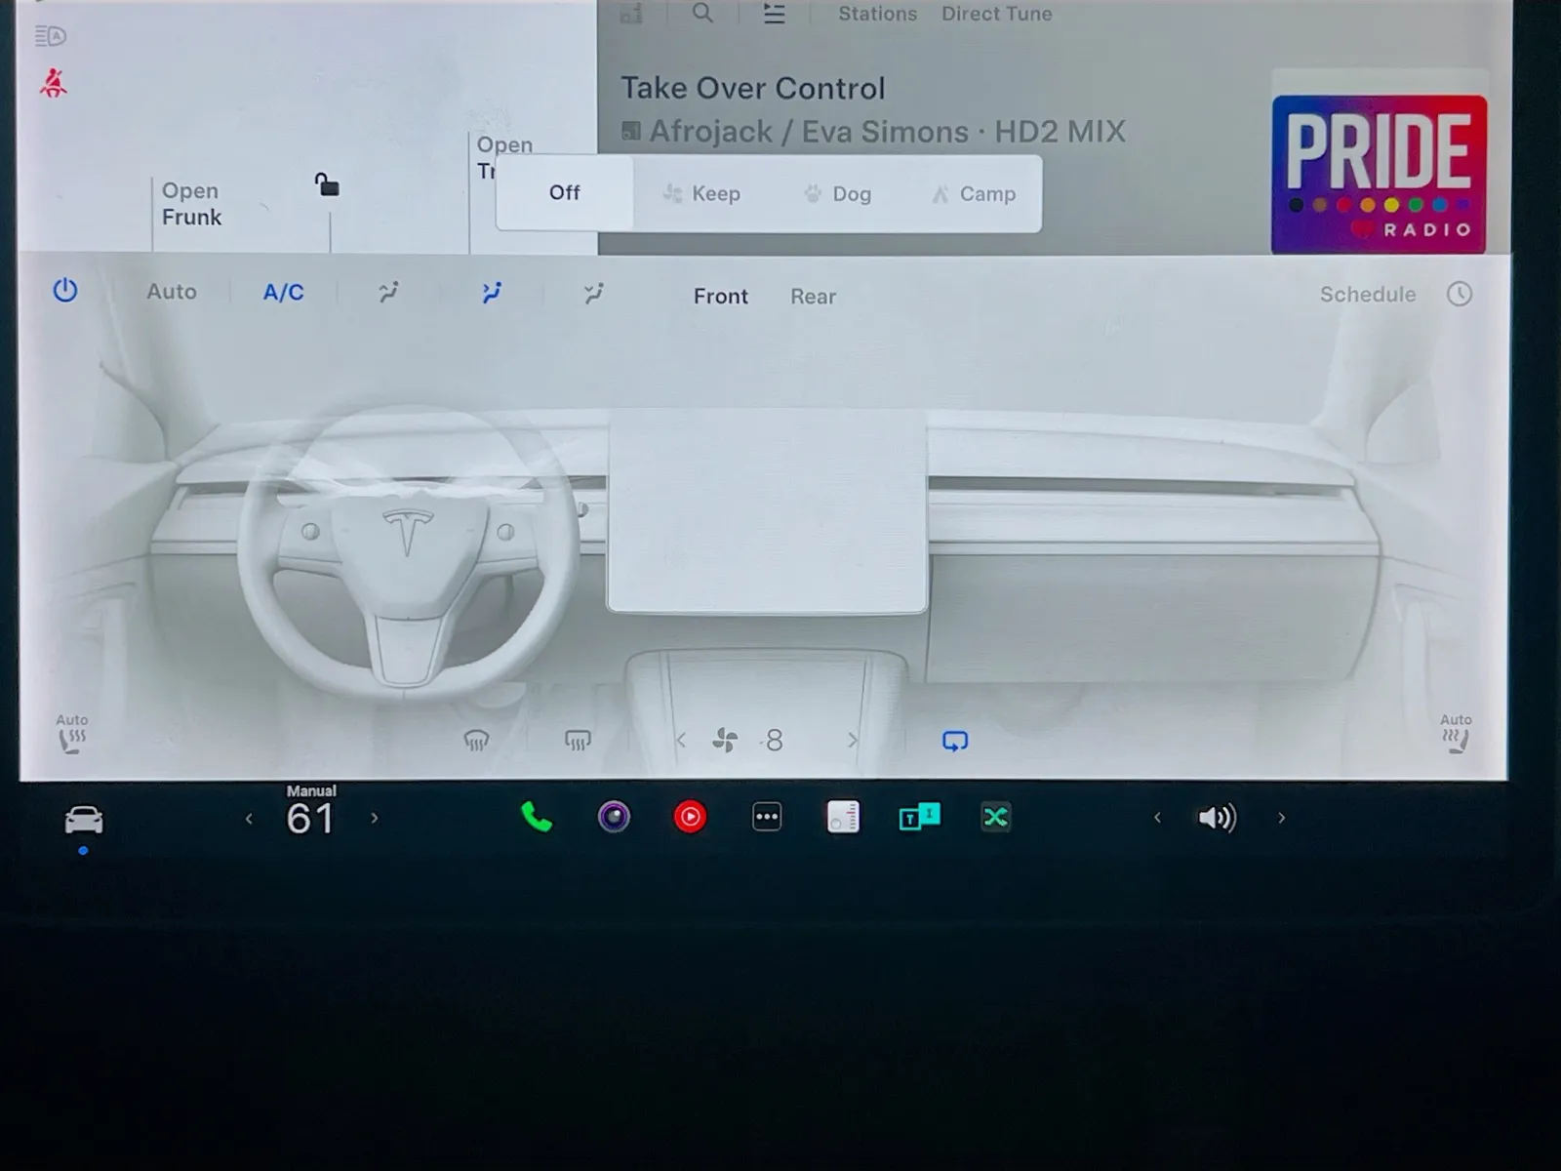Increase the fan speed with the right arrow
Image resolution: width=1561 pixels, height=1171 pixels.
tap(852, 742)
